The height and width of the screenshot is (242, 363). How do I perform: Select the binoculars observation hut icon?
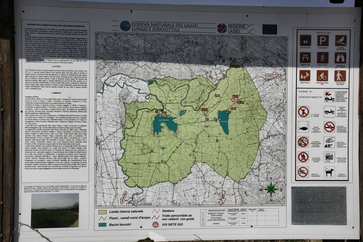click(341, 58)
